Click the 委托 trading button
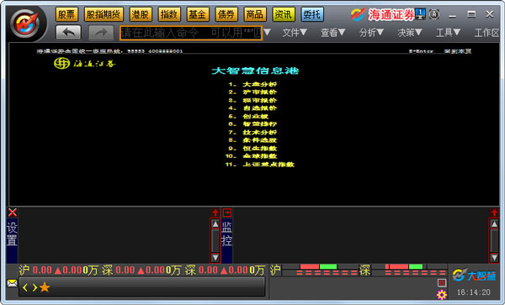The width and height of the screenshot is (505, 305). click(x=312, y=14)
